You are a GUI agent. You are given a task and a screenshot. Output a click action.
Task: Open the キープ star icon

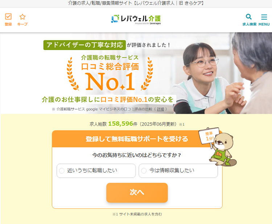pyautogui.click(x=22, y=17)
